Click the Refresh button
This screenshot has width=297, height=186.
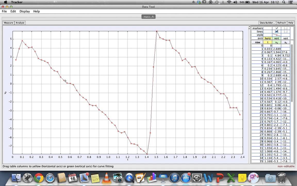[282, 23]
